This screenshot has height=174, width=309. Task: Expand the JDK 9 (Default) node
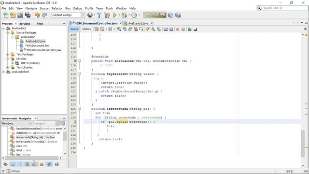(13, 63)
